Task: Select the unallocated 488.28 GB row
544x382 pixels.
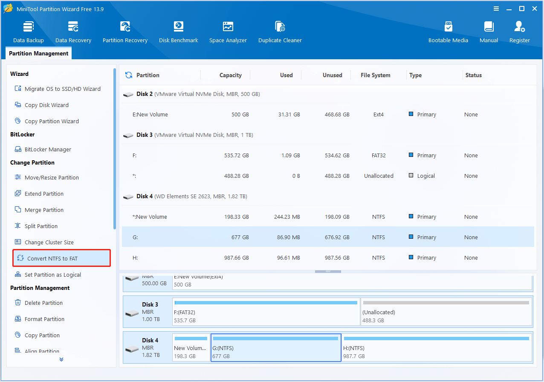Action: [328, 176]
